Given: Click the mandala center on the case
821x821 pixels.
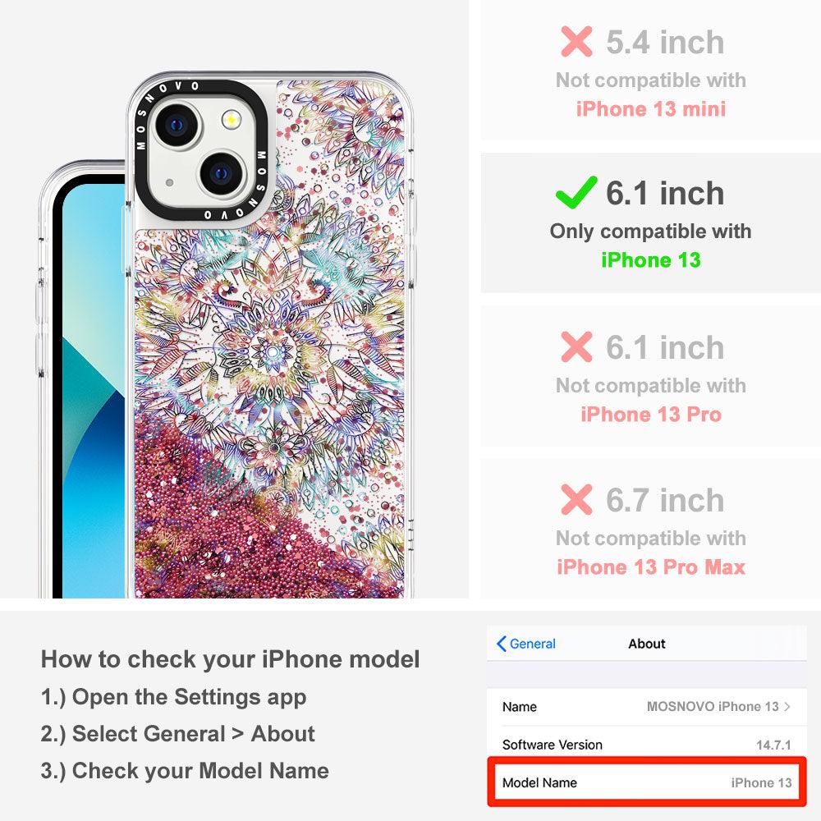Looking at the screenshot, I should pos(272,350).
